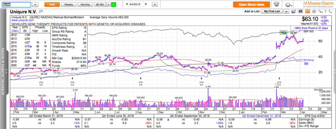336x129 pixels.
Task: Click the red triangle beside 2020 estimate
Action: [50, 66]
